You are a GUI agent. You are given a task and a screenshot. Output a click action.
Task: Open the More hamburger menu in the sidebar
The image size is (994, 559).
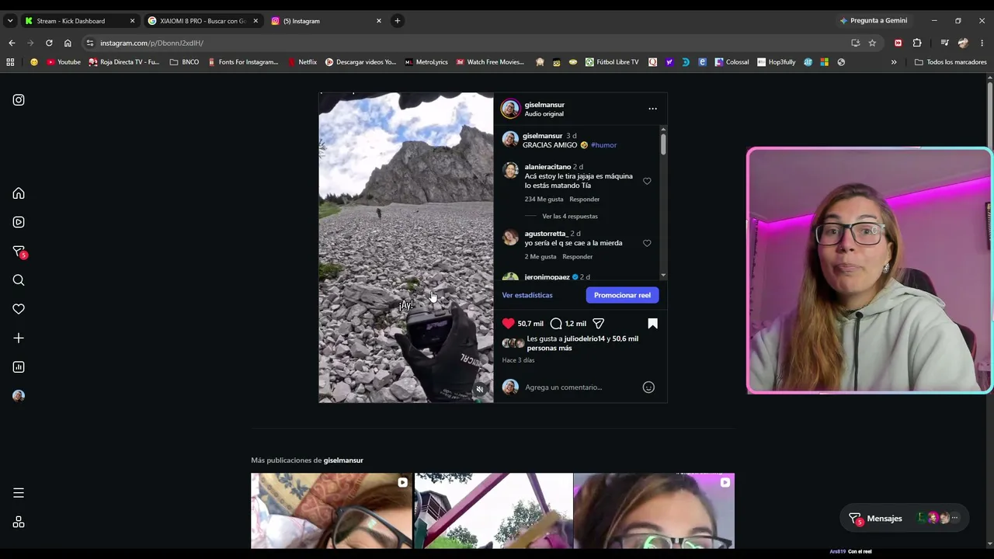click(x=19, y=493)
